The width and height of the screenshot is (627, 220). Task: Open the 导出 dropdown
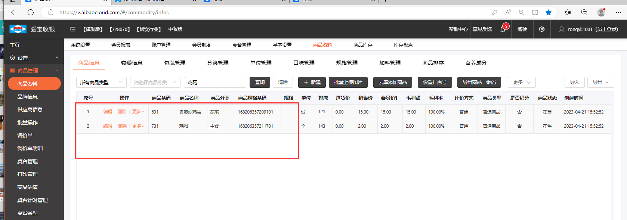[601, 82]
